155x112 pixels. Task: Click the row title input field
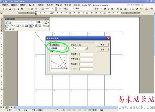[x=86, y=54]
